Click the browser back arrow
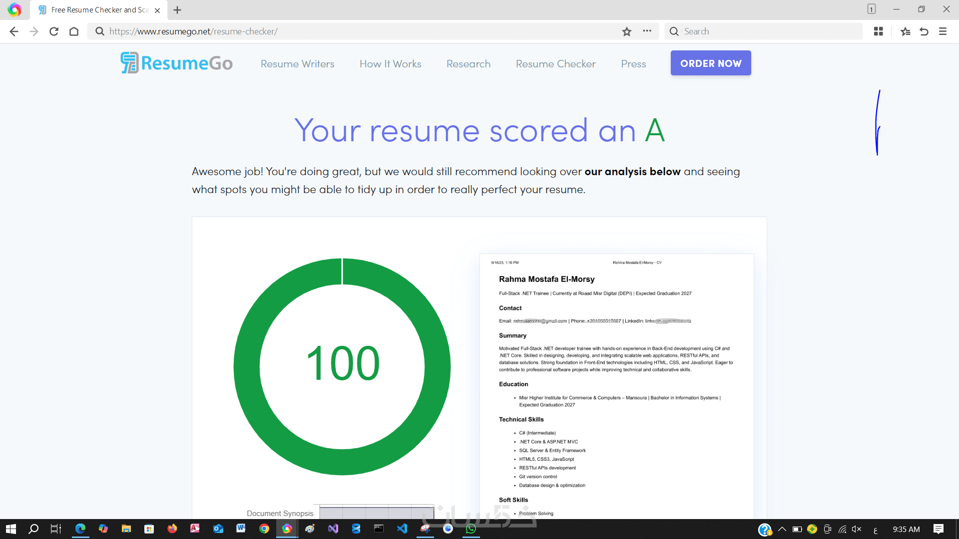 (x=14, y=31)
